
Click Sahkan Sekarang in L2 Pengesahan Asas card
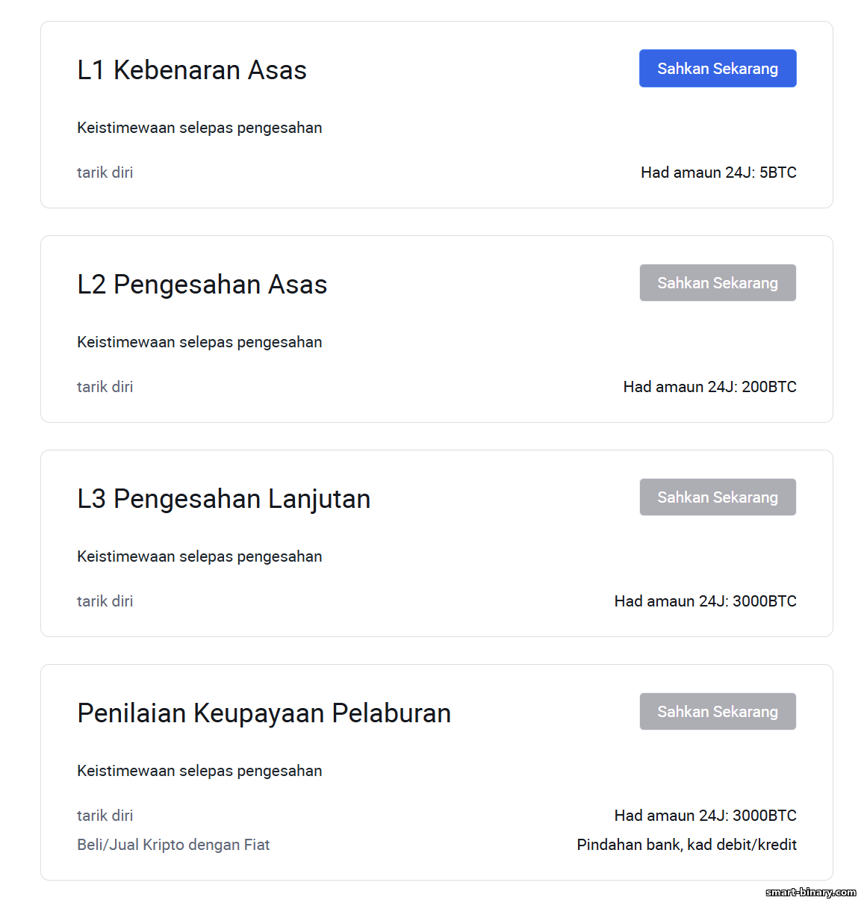(718, 283)
